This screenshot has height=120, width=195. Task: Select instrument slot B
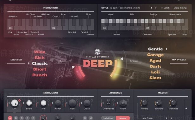[16, 118]
